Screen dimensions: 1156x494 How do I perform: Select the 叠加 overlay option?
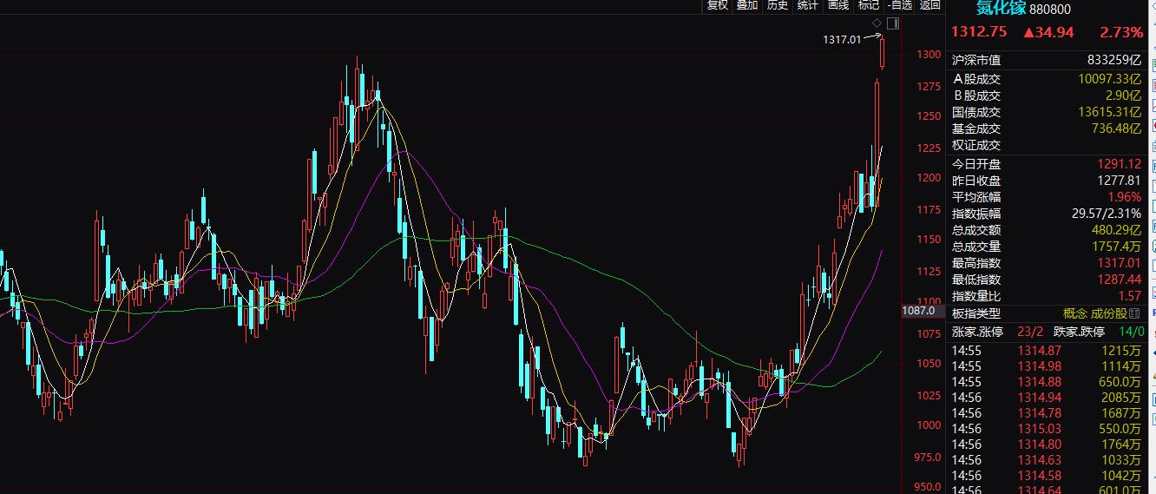747,5
